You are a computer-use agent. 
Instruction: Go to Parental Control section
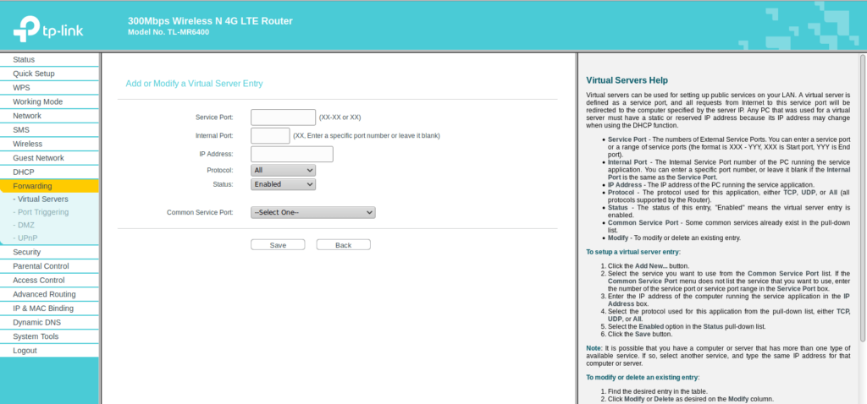(41, 266)
